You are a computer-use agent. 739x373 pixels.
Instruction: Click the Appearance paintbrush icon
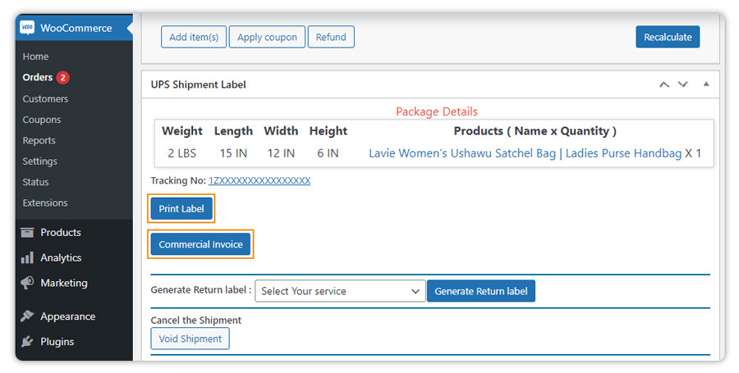coord(27,316)
